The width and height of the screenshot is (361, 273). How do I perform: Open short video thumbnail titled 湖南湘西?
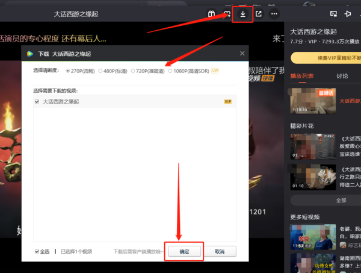[x=313, y=263]
